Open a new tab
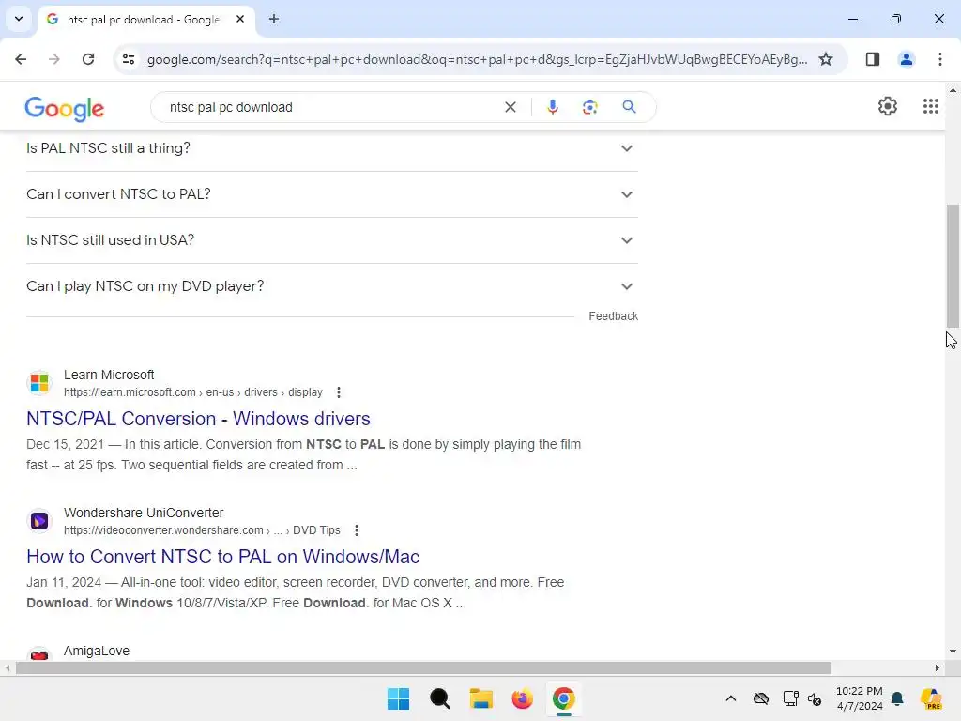961x721 pixels. pyautogui.click(x=274, y=19)
